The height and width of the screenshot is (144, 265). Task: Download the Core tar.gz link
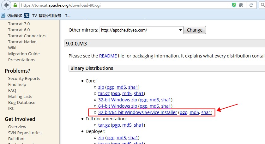tap(104, 93)
